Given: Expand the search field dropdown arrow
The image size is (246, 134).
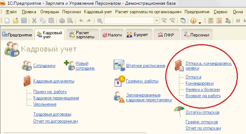Looking at the screenshot, I should [156, 21].
